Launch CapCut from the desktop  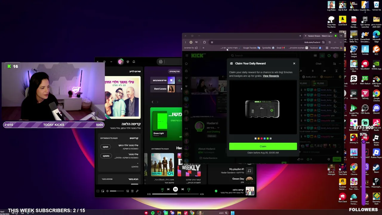[354, 80]
